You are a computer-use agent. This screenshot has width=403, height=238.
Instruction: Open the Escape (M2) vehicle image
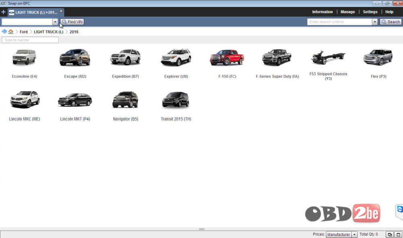[x=75, y=57]
